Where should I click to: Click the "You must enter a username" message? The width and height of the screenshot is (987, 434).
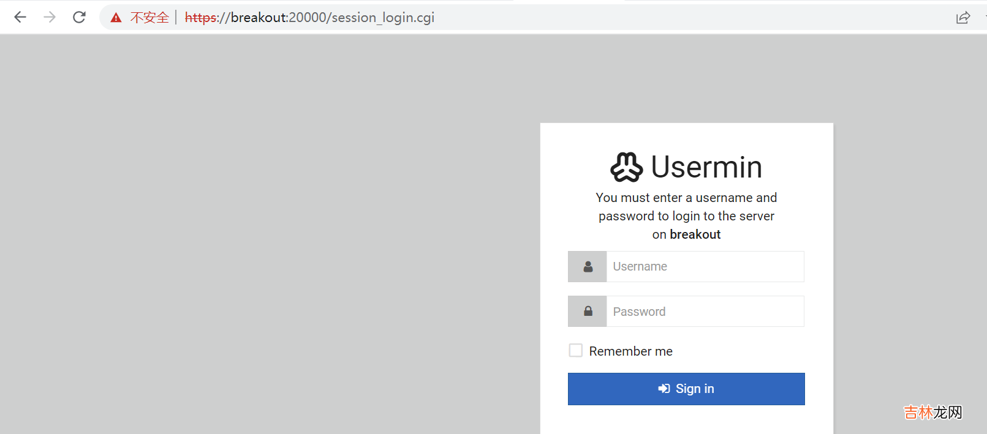[686, 198]
